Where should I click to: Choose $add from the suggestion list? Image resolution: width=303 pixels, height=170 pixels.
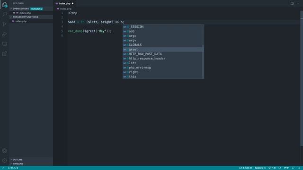click(163, 31)
